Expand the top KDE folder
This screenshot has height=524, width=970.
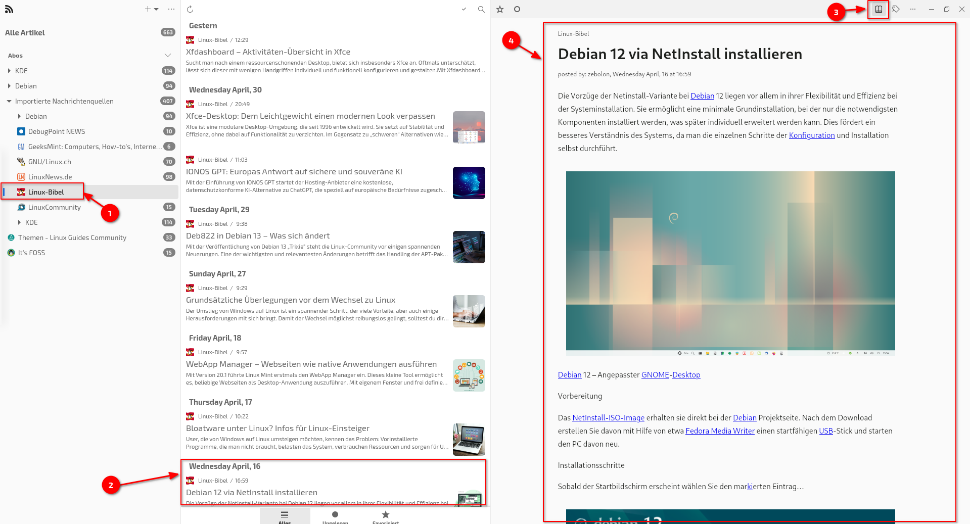pos(9,71)
